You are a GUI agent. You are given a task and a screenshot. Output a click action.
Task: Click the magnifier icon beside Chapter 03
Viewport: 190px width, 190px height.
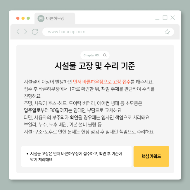[x=105, y=55]
